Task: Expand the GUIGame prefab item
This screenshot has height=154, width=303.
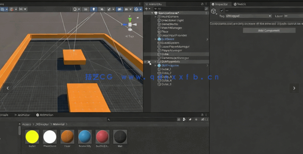Action: (156, 39)
